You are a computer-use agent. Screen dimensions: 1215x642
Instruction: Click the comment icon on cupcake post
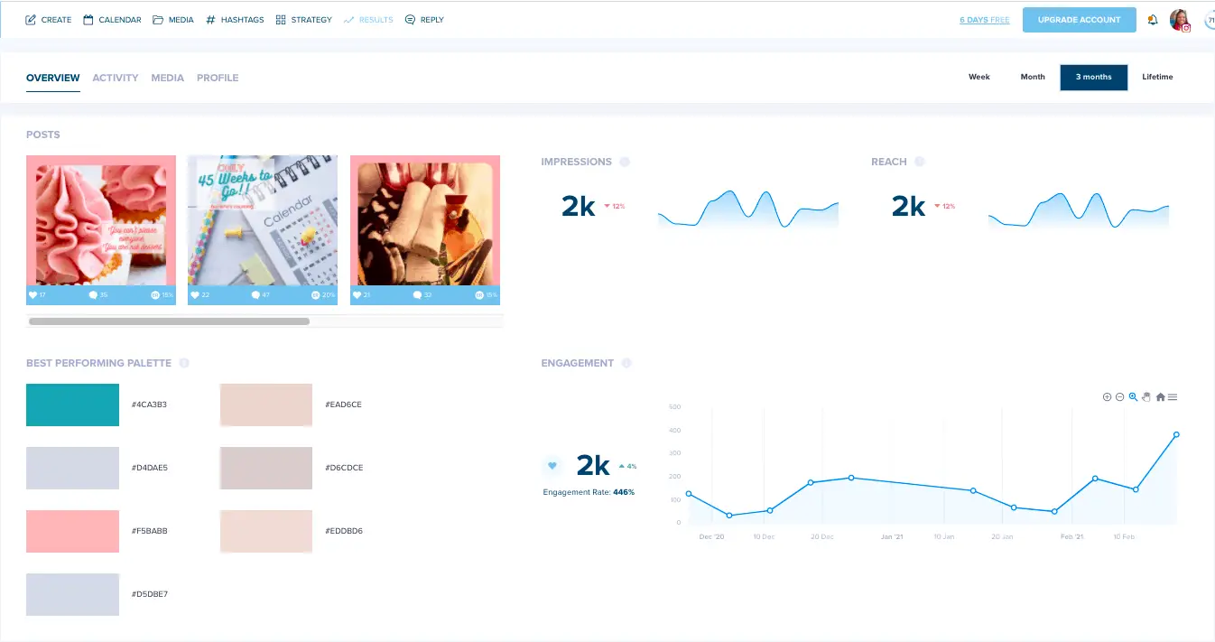pos(93,295)
